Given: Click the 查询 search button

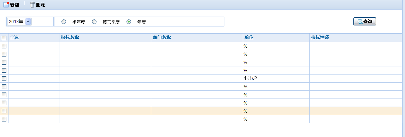Looking at the screenshot, I should [x=364, y=22].
